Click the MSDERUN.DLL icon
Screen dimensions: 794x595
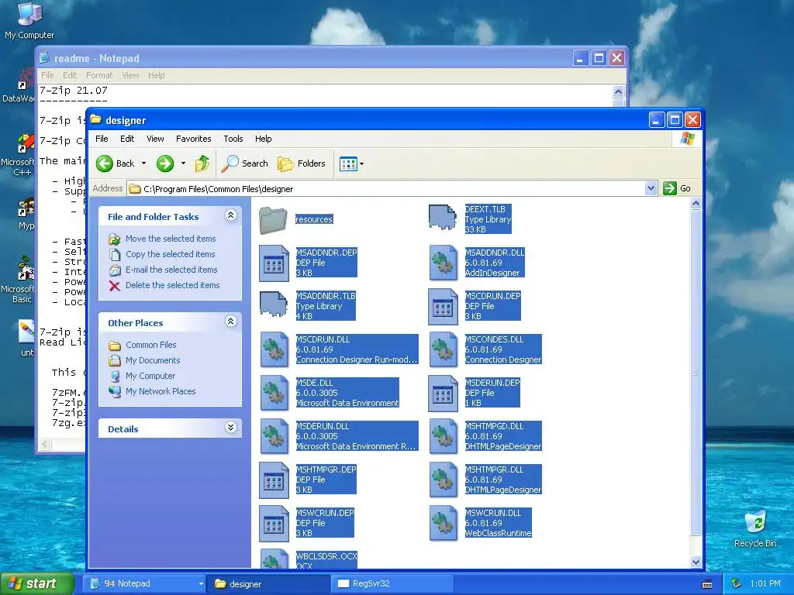click(274, 436)
